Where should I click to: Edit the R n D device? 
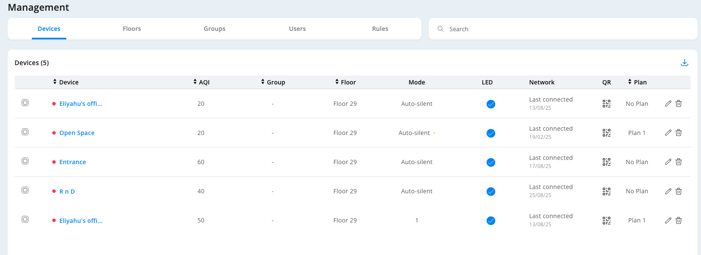tap(668, 191)
